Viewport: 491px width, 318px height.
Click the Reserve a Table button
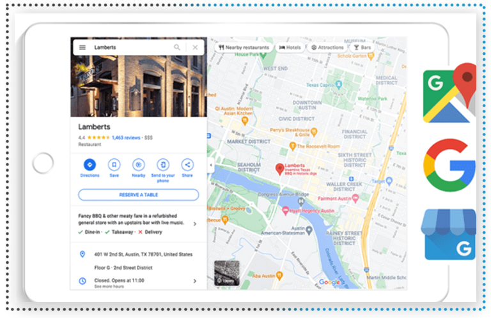click(x=138, y=195)
